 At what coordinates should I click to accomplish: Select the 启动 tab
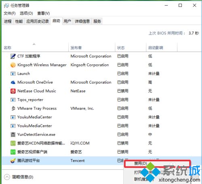56,21
